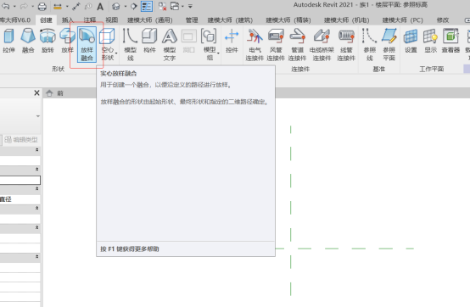This screenshot has height=307, width=470.
Task: Add a 管道连接件 pipe connector
Action: tap(297, 44)
